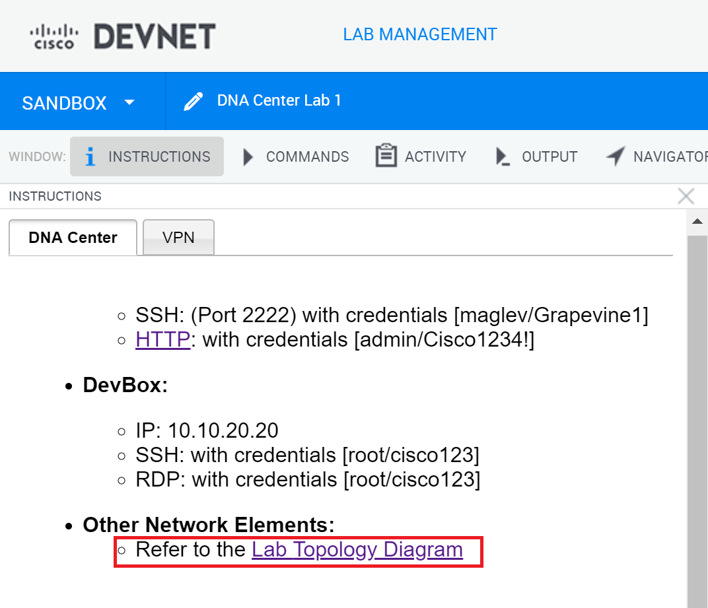Click the RDP root/cisco123 credentials line
This screenshot has height=608, width=708.
tap(308, 479)
